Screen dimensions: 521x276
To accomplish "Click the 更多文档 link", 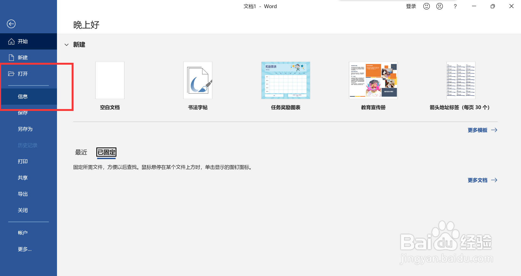I will [482, 180].
